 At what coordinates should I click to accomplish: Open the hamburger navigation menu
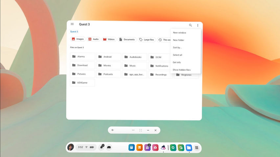coord(72,24)
